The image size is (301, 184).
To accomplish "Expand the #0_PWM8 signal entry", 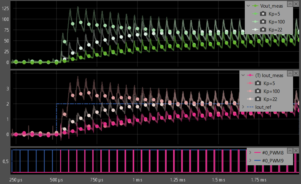I will click(x=250, y=153).
